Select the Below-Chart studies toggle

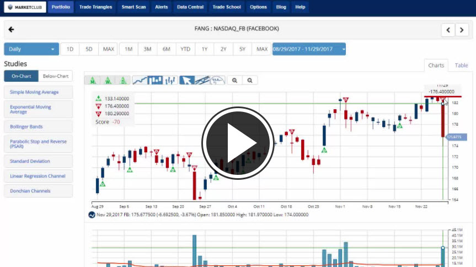pos(56,76)
